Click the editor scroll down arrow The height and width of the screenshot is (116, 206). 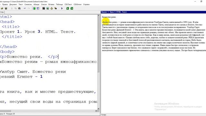pos(98,109)
